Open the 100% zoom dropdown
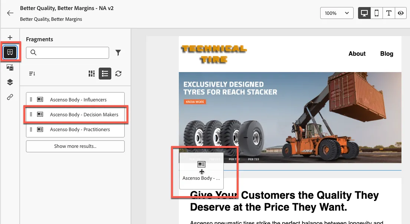Screen dimensions: 410x224 (337, 13)
